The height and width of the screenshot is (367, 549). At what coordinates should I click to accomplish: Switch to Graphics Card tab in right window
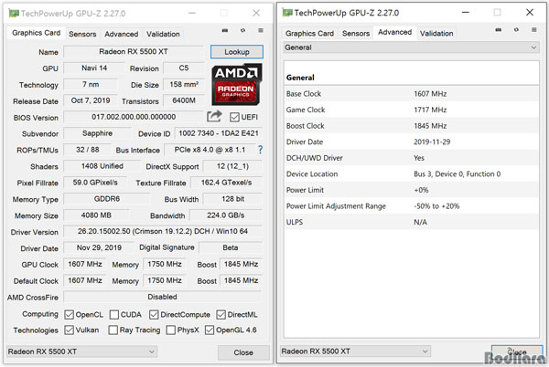(x=309, y=33)
